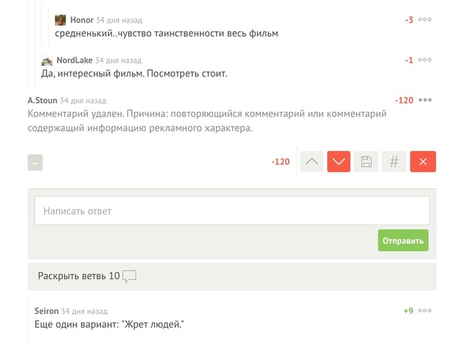Open NordLake's user profile link
Viewport: 463px width, 347px height.
tap(74, 60)
